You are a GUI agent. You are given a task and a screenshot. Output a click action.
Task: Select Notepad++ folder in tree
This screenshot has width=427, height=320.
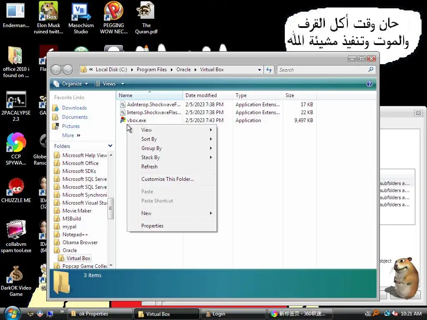(x=75, y=234)
